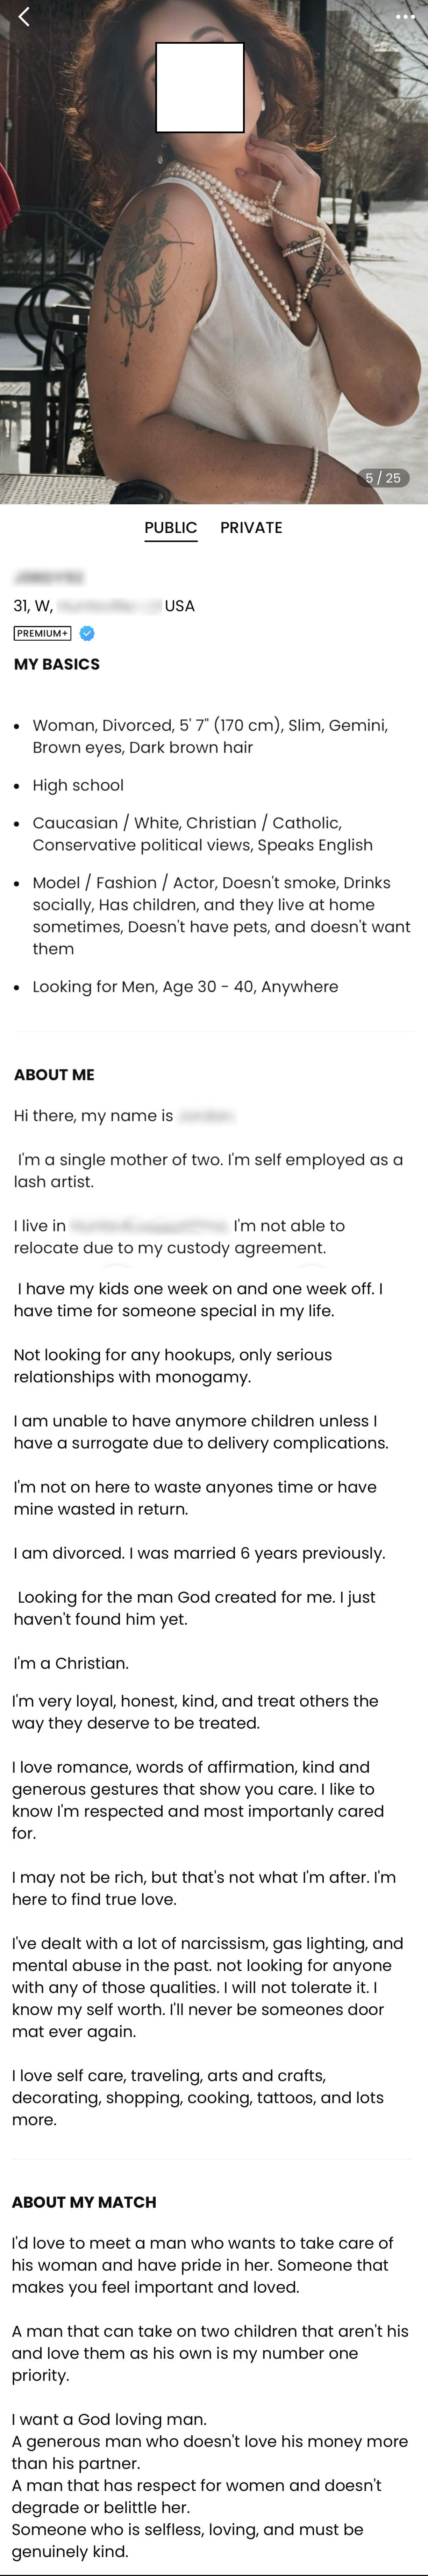The width and height of the screenshot is (428, 2576).
Task: Tap the age and location line ending in USA
Action: 104,606
